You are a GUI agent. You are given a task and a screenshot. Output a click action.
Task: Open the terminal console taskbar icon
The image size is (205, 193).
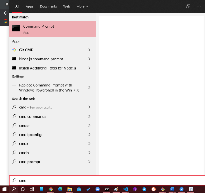107,189
